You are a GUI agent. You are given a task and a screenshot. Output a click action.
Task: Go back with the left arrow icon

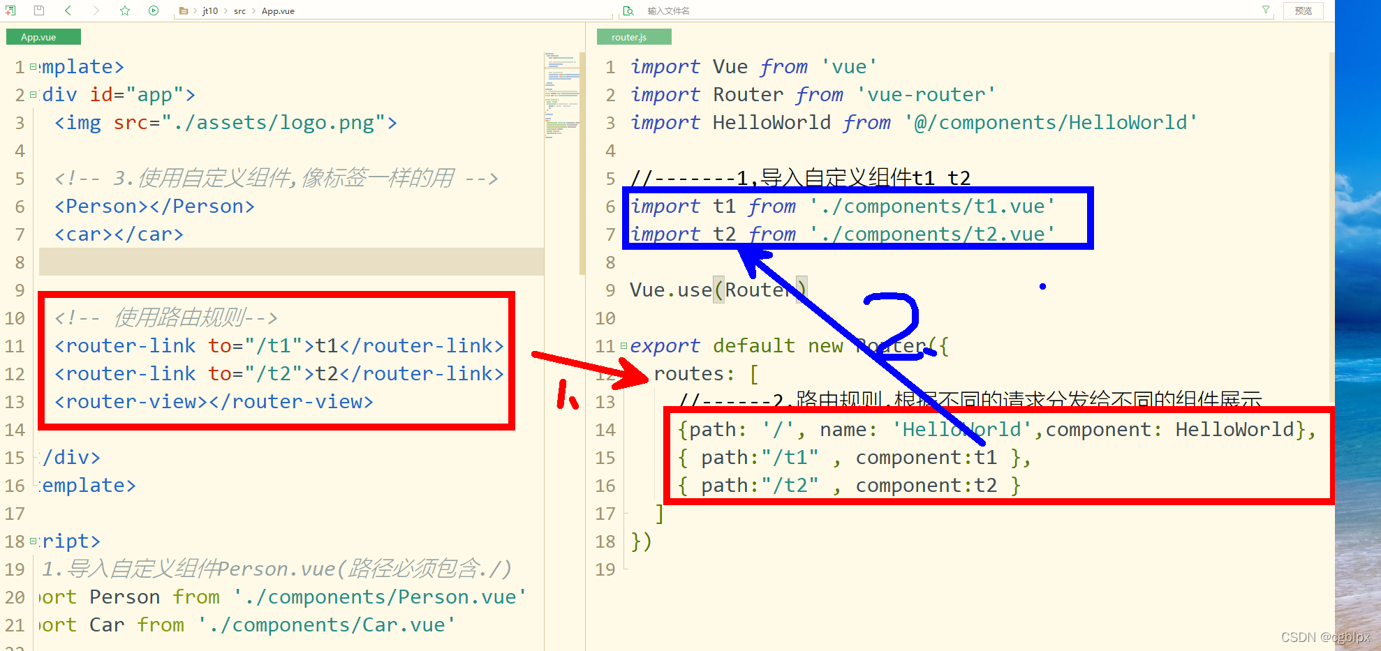(x=68, y=10)
